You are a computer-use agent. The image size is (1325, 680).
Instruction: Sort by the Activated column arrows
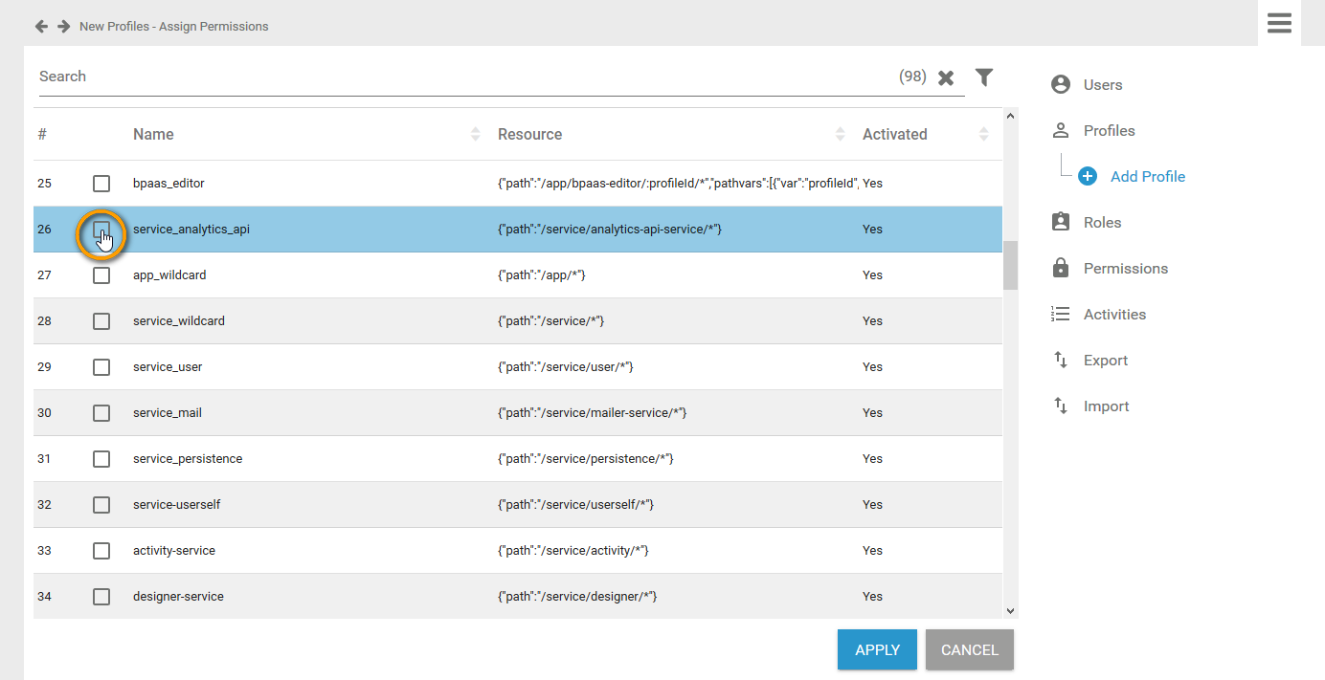pyautogui.click(x=983, y=135)
